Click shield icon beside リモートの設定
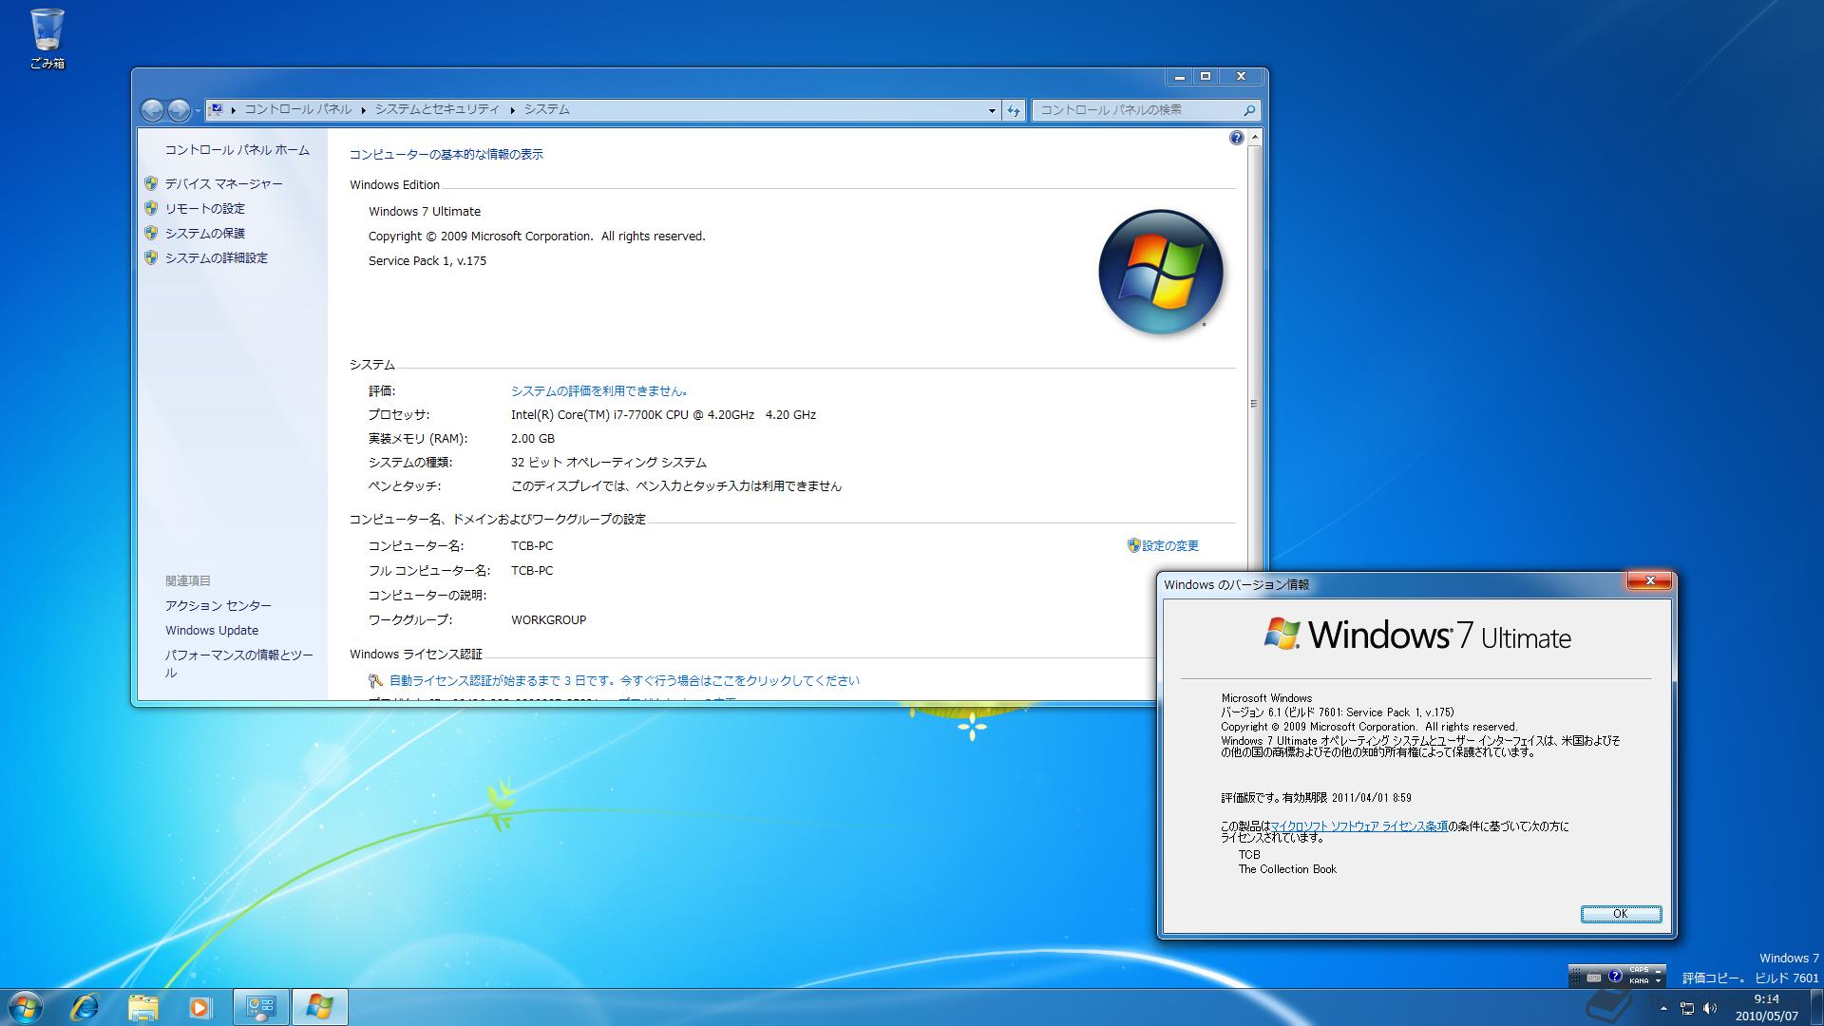The image size is (1824, 1026). tap(151, 208)
